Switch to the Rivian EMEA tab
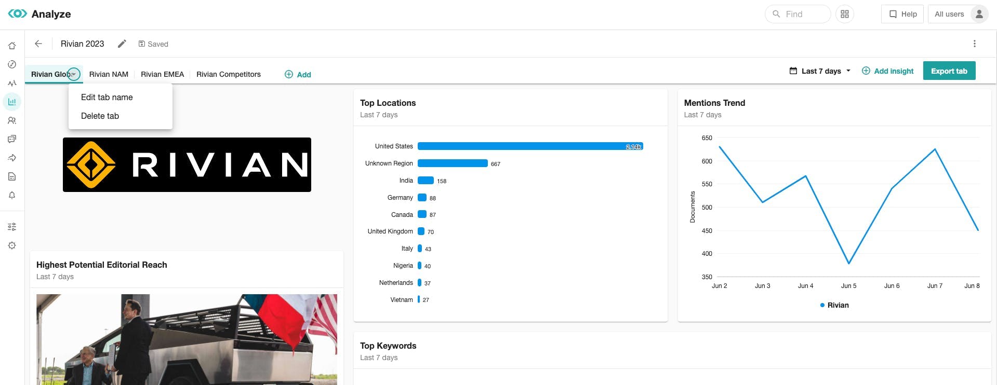This screenshot has width=997, height=385. 163,74
